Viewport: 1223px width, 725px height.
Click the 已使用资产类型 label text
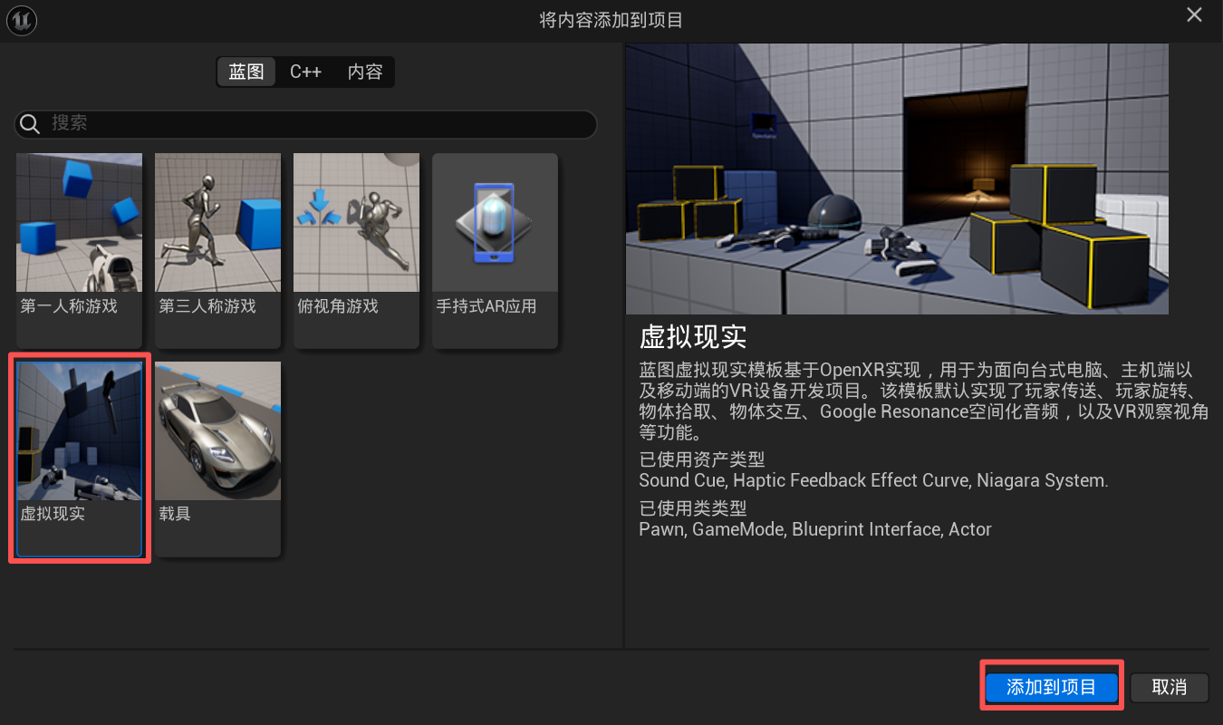[701, 459]
